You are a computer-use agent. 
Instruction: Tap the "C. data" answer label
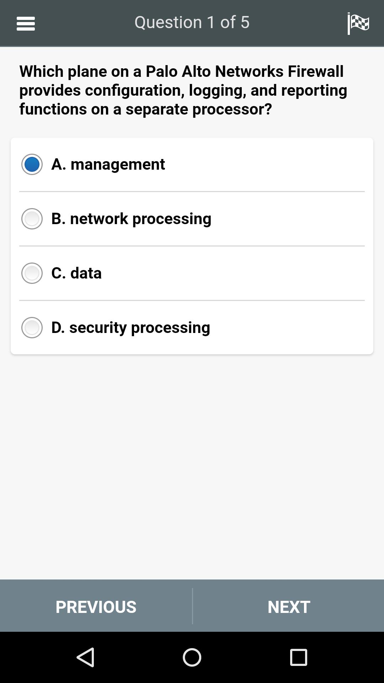pos(76,273)
